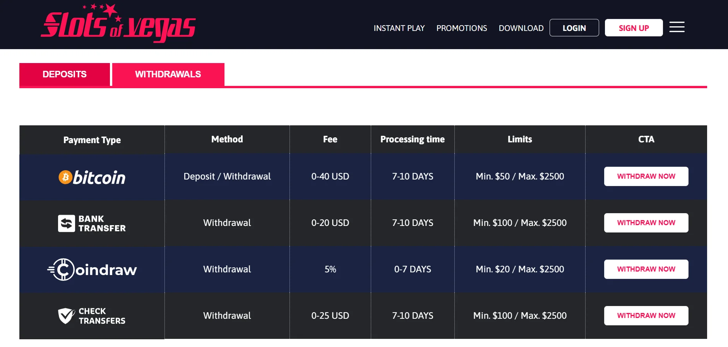This screenshot has width=728, height=347.
Task: Click Withdraw Now for Check Transfers
Action: [x=646, y=316]
